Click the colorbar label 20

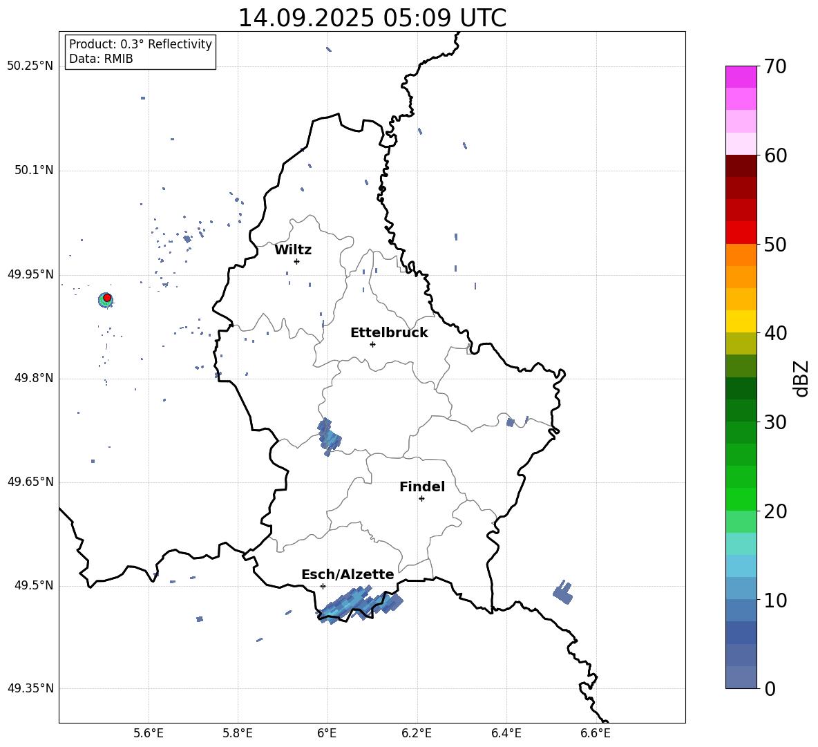pos(775,511)
